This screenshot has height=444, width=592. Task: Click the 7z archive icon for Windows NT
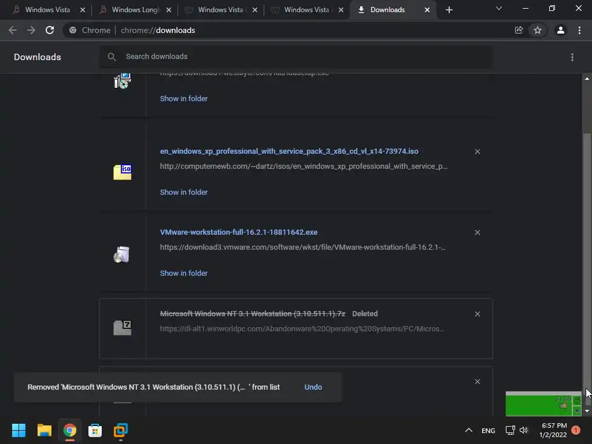click(x=123, y=327)
